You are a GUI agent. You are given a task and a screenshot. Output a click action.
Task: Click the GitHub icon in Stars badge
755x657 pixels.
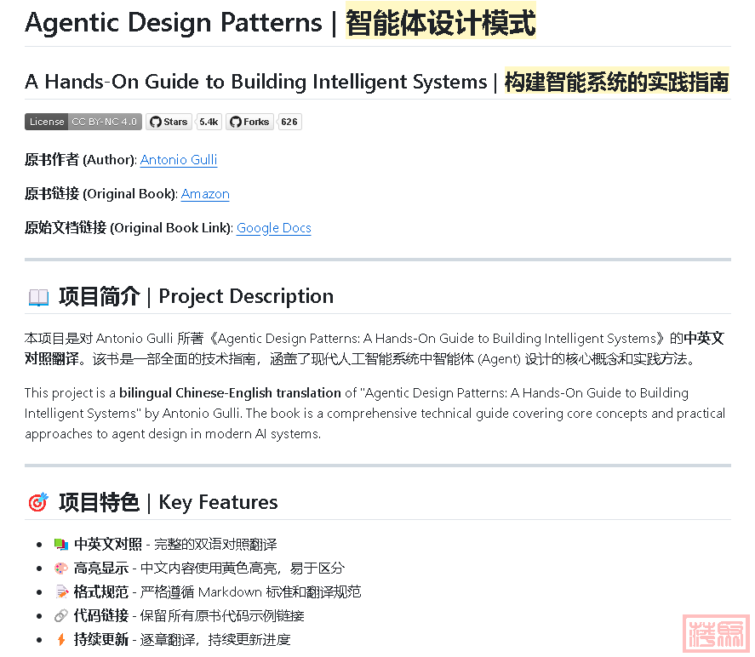tap(155, 122)
